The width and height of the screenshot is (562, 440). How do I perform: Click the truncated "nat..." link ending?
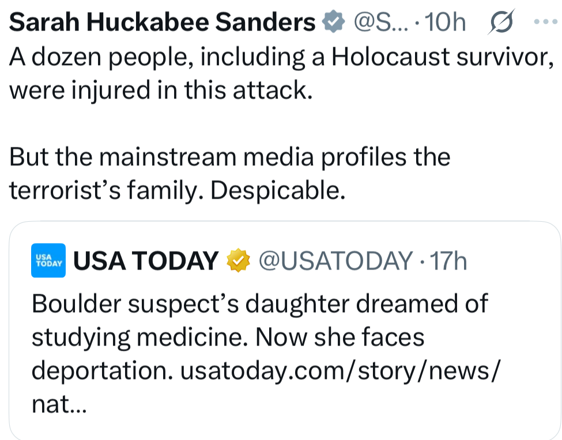pos(59,406)
